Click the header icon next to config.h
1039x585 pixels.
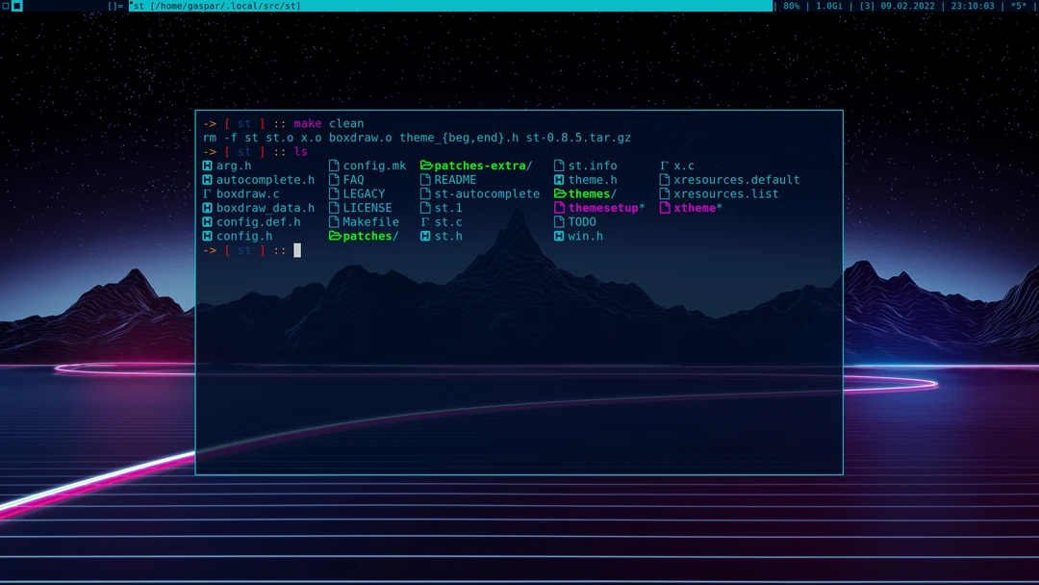click(206, 236)
